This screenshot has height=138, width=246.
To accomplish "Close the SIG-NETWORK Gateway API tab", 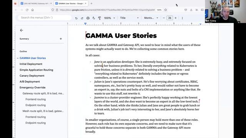I will (51, 3).
